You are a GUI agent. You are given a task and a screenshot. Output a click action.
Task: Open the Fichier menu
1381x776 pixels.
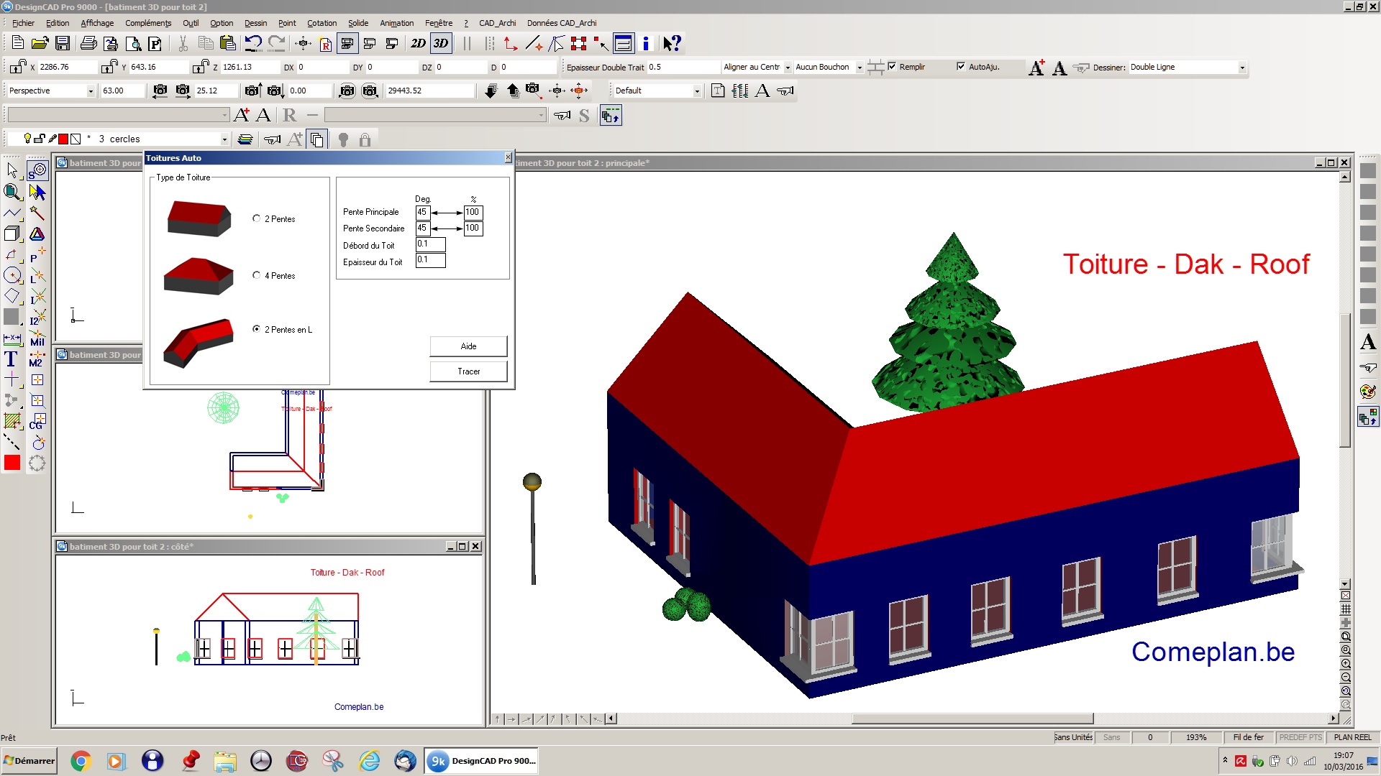coord(23,23)
